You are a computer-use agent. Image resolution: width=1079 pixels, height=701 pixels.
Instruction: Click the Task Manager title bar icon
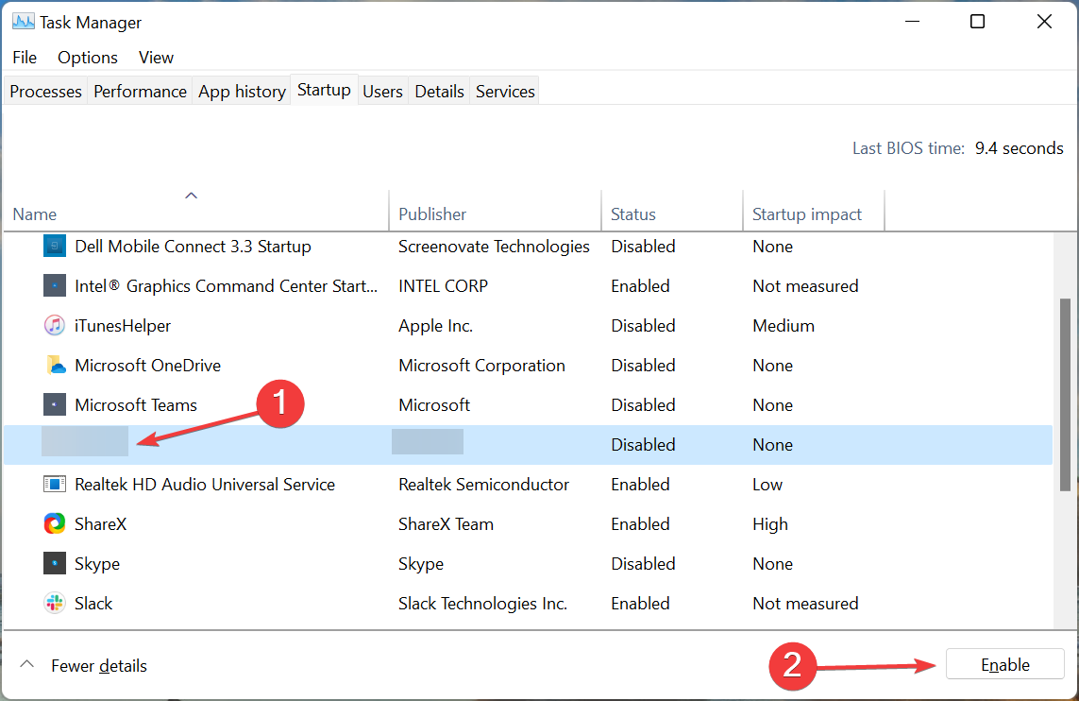point(23,22)
